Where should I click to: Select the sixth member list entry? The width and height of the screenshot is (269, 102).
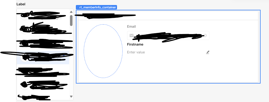click(43, 86)
